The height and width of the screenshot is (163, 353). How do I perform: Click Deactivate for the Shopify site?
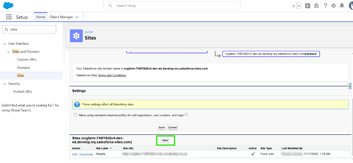(x=86, y=154)
